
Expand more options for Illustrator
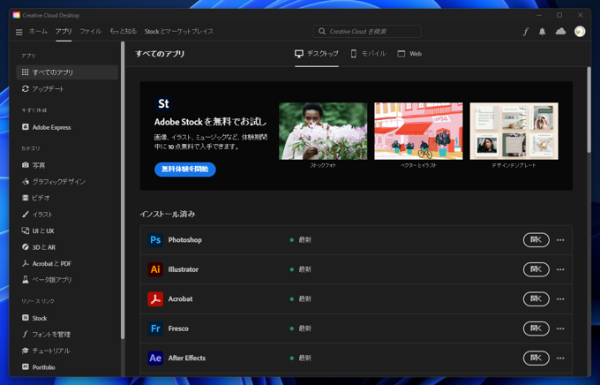560,269
